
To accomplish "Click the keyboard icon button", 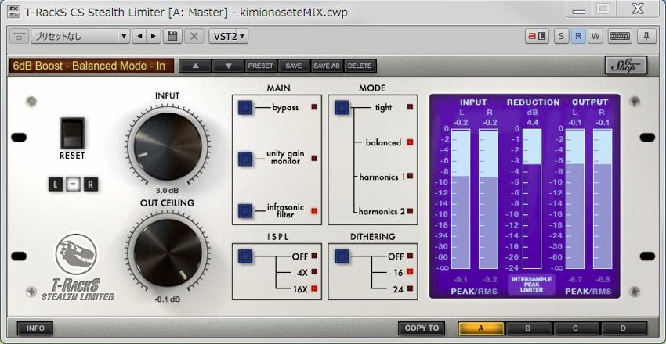I will pos(620,37).
